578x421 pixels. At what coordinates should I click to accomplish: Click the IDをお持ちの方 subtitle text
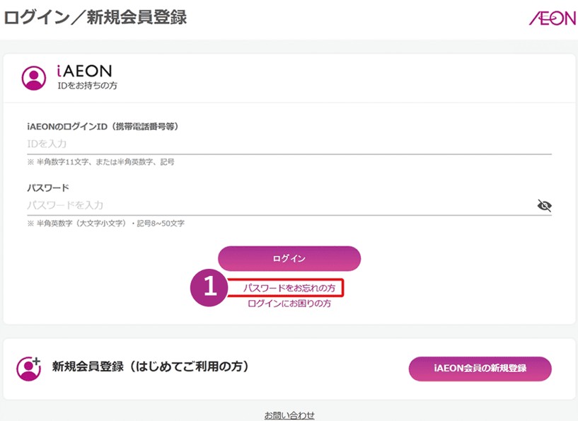tap(87, 86)
